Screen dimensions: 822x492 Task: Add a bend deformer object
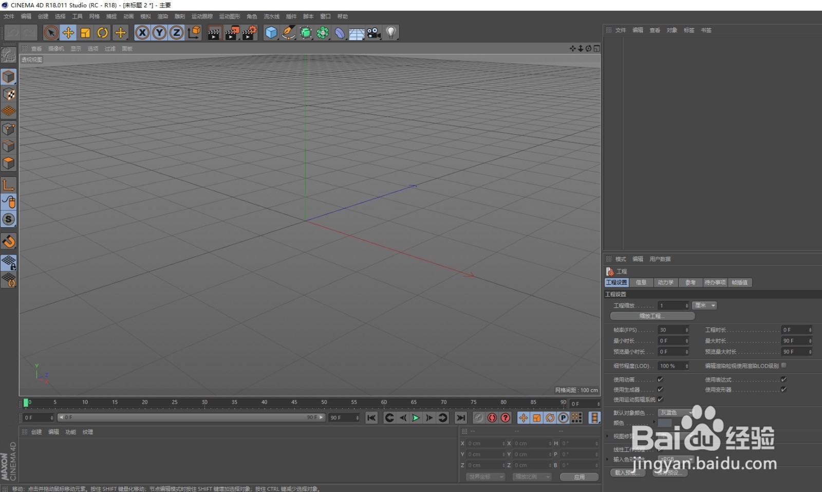click(340, 33)
